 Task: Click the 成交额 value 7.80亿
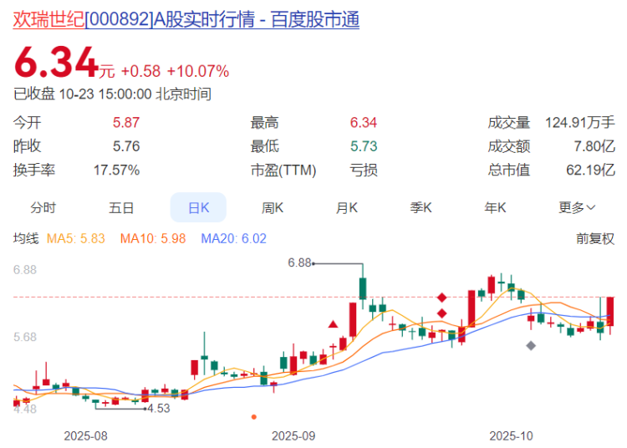(x=594, y=146)
